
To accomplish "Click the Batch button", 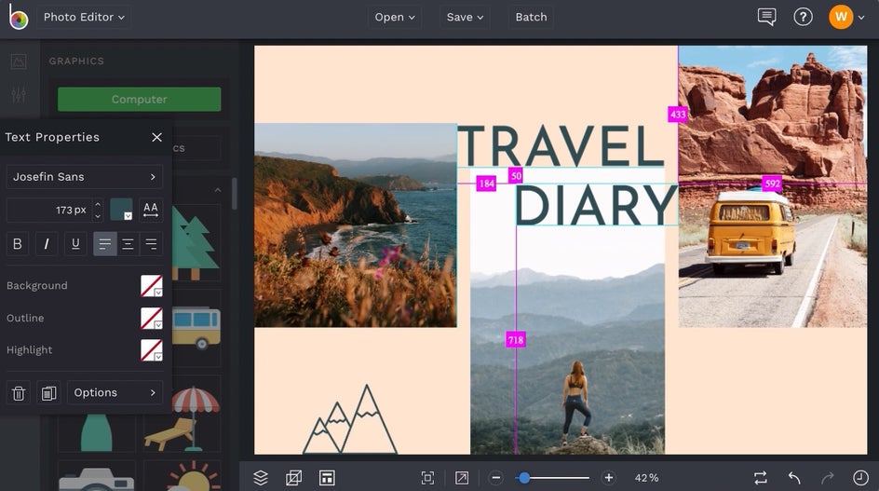I will tap(531, 17).
